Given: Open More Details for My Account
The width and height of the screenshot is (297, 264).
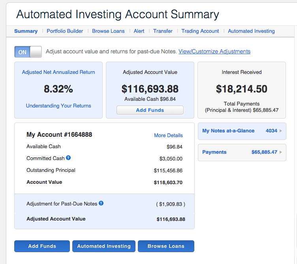Looking at the screenshot, I should coord(168,135).
